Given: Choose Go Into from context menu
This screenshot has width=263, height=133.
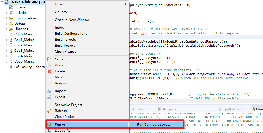Looking at the screenshot, I should click(x=87, y=12).
